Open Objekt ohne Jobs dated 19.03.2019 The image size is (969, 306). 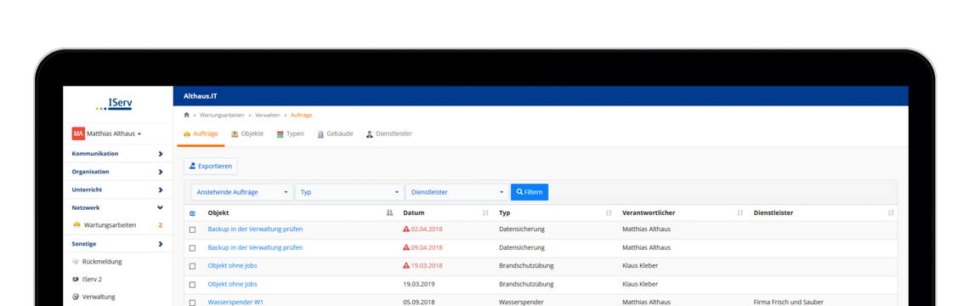pyautogui.click(x=232, y=284)
